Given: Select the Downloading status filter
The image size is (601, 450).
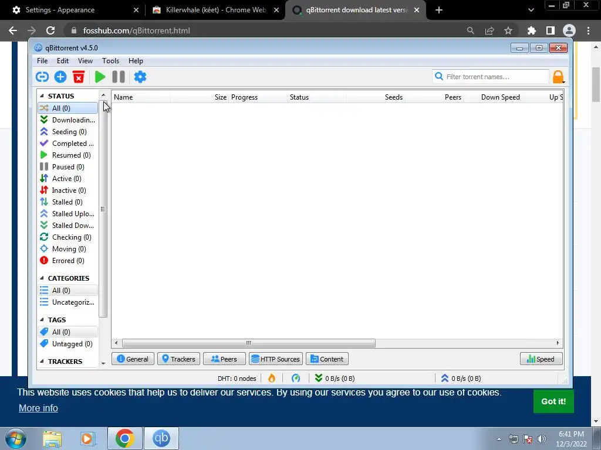Looking at the screenshot, I should pos(68,120).
